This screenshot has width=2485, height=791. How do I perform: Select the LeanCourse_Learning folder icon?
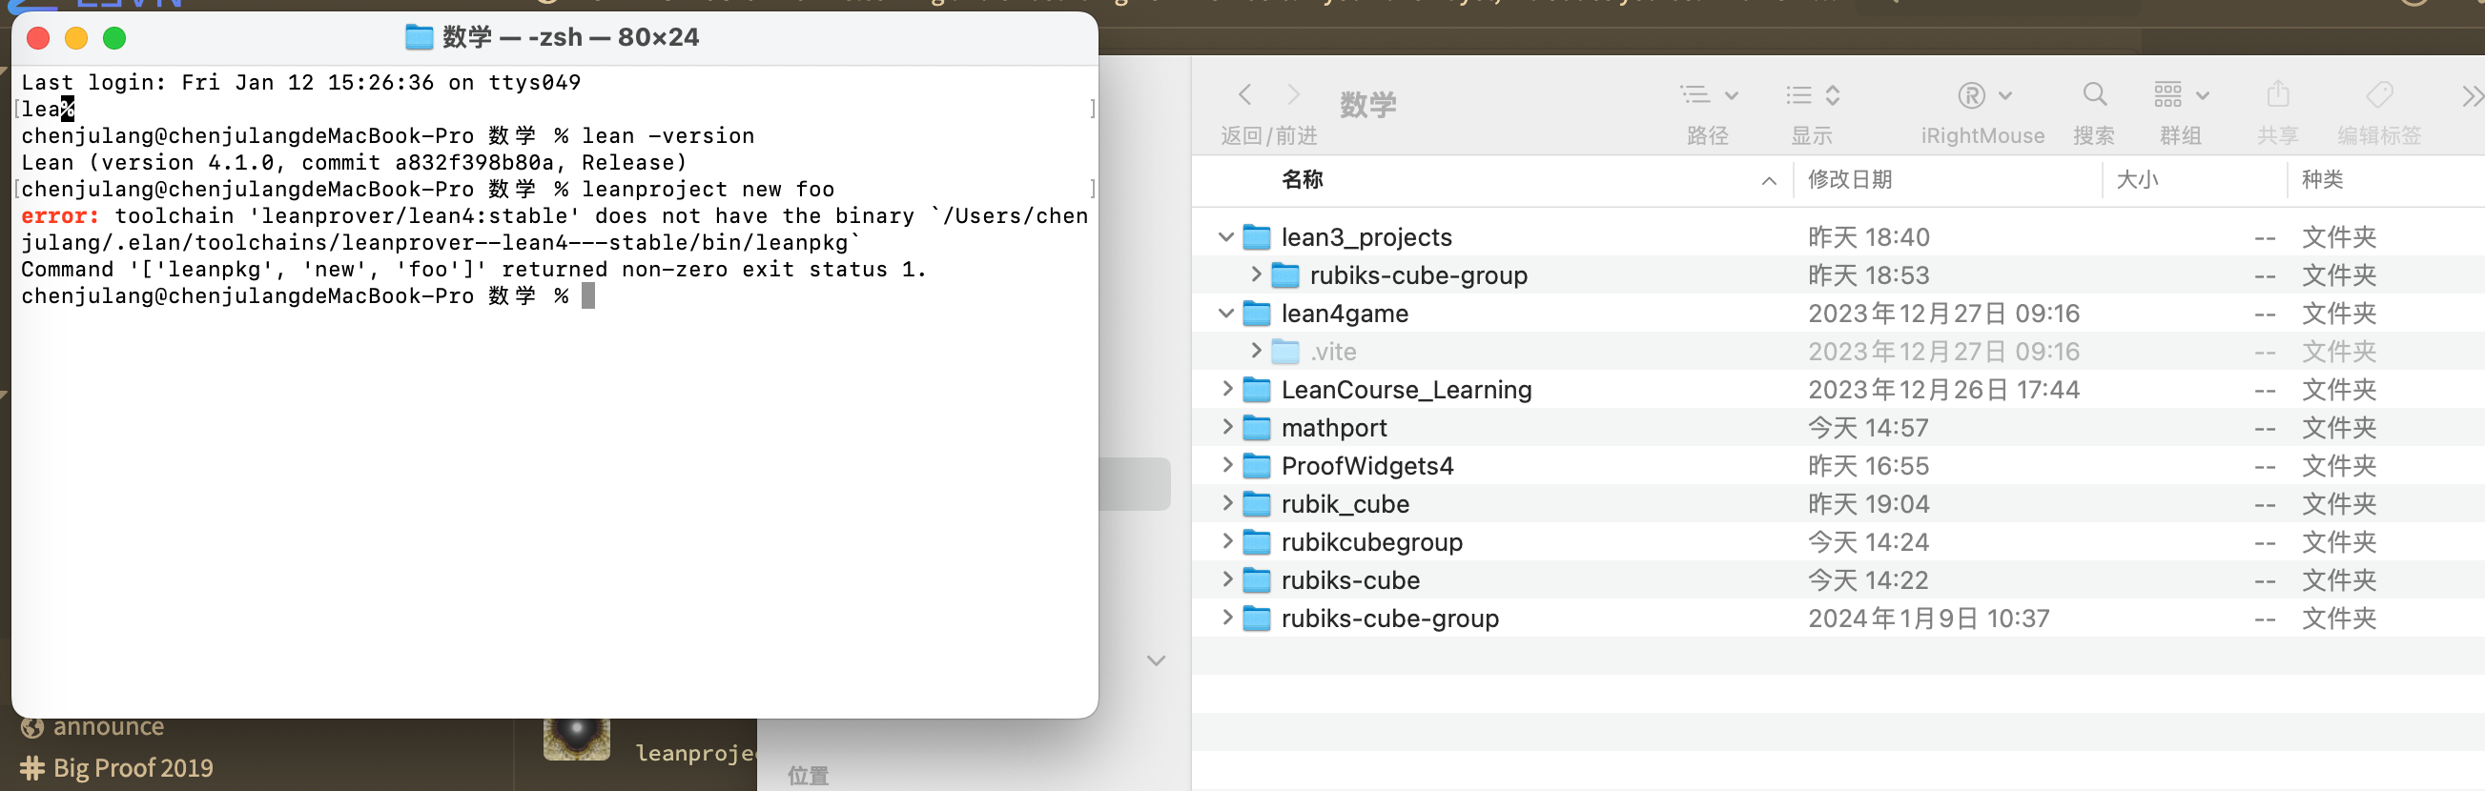click(1256, 389)
